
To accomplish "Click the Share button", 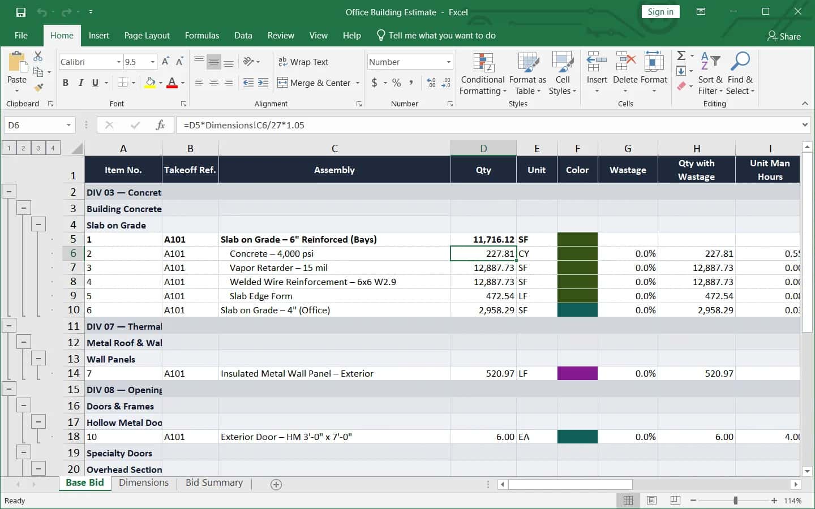I will click(x=784, y=36).
